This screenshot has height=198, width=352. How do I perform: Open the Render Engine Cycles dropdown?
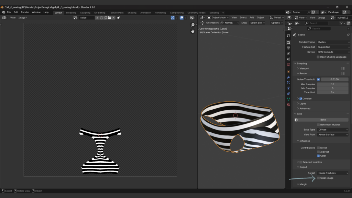(x=333, y=42)
